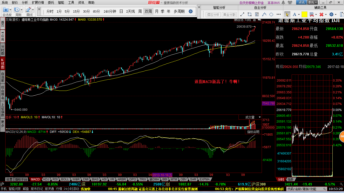This screenshot has height=193, width=344.
Task: Click the 智能问答 status bar item
Action: pyautogui.click(x=15, y=189)
